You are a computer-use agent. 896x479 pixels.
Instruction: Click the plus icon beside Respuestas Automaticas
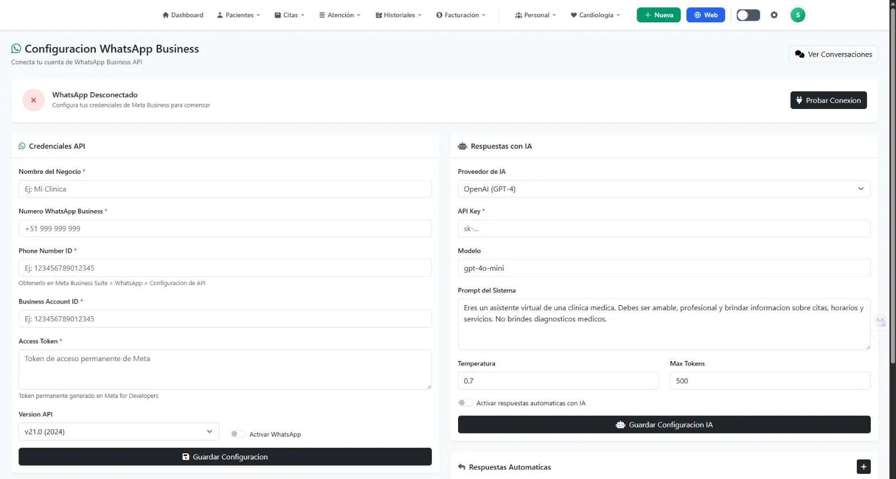pyautogui.click(x=864, y=467)
